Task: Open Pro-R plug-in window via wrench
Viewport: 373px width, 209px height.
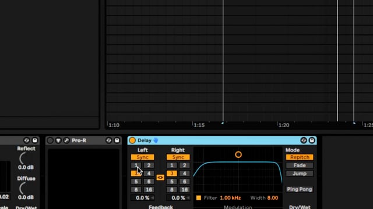Action: tap(66, 140)
